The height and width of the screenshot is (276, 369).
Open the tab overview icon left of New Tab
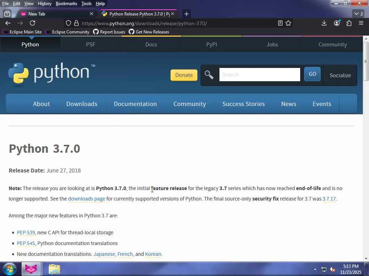pos(7,14)
